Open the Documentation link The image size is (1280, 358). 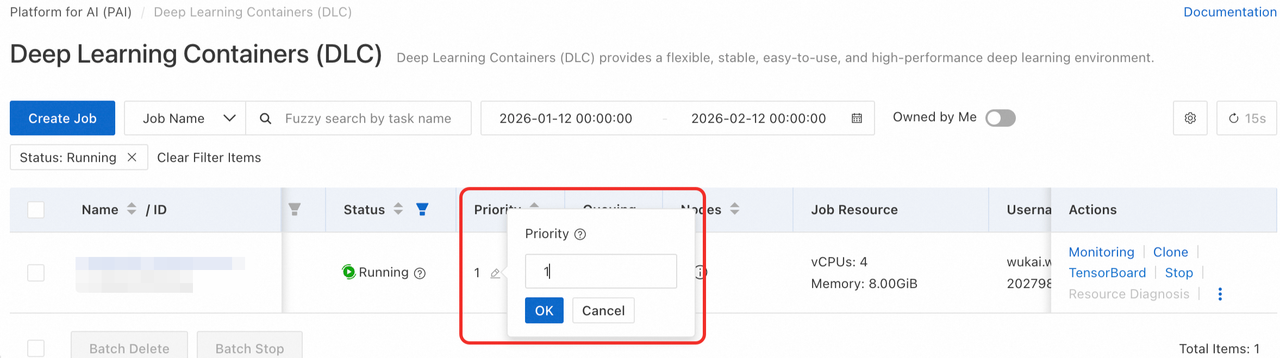[1229, 12]
